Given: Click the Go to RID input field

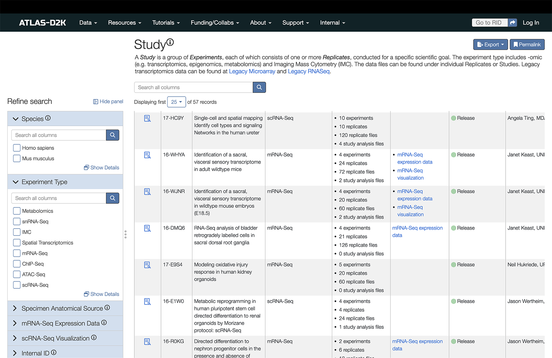Looking at the screenshot, I should click(490, 23).
